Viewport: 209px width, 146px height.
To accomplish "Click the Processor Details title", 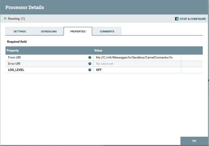I will tap(25, 7).
